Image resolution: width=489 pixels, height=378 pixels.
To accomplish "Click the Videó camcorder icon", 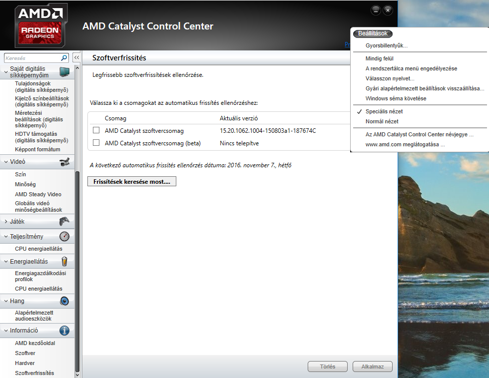I will tap(64, 162).
